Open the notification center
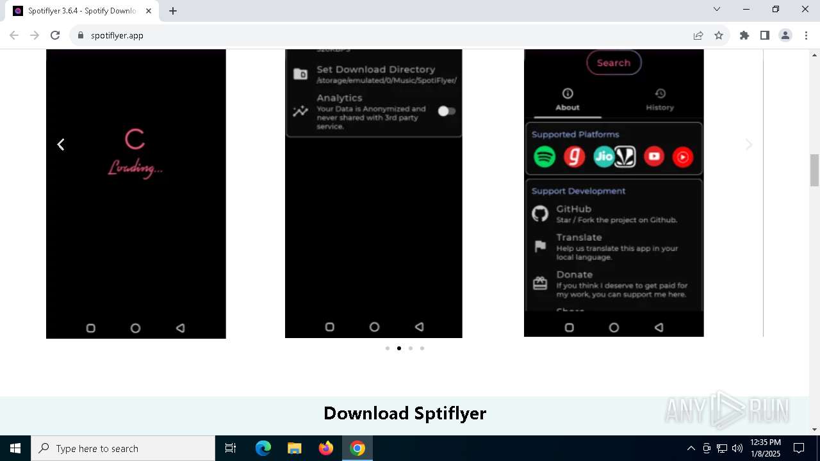Screen dimensions: 820x461 (799, 448)
